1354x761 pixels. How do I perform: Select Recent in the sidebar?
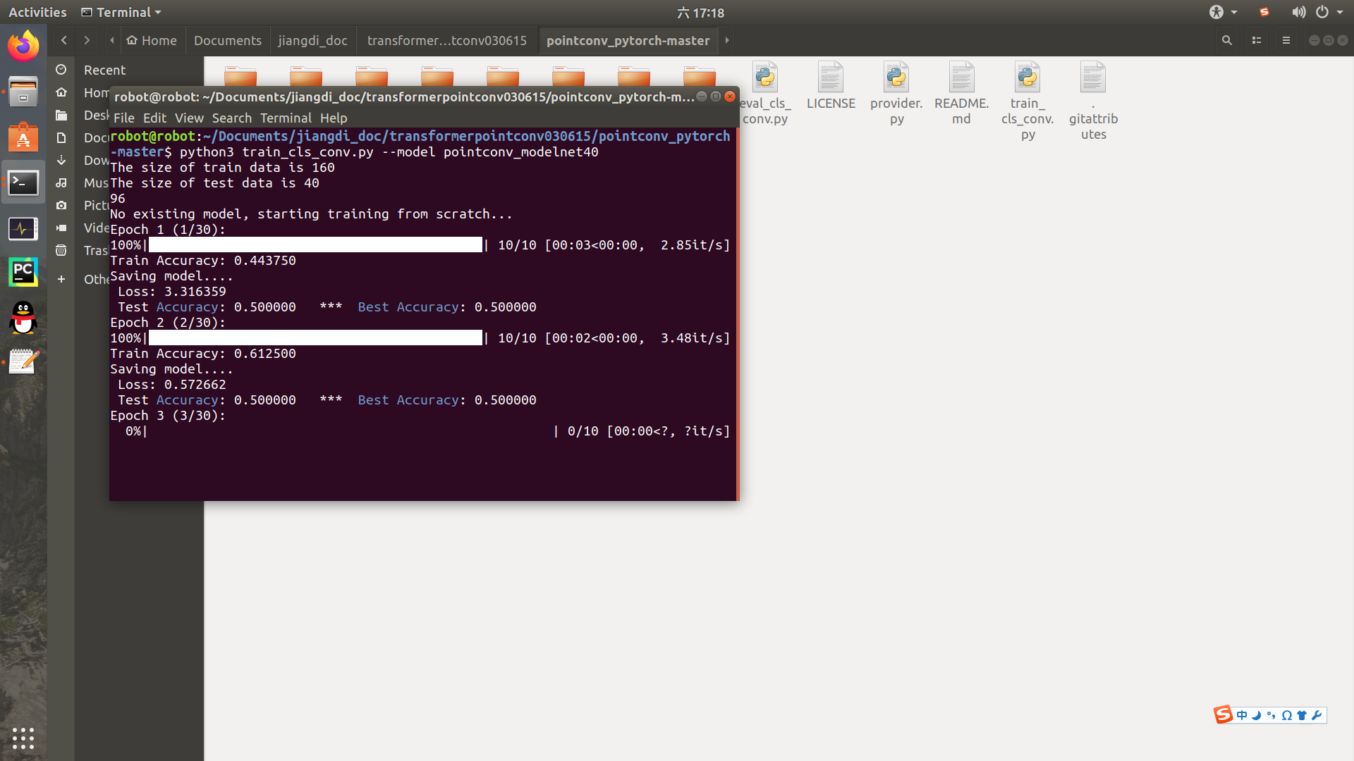(x=104, y=70)
